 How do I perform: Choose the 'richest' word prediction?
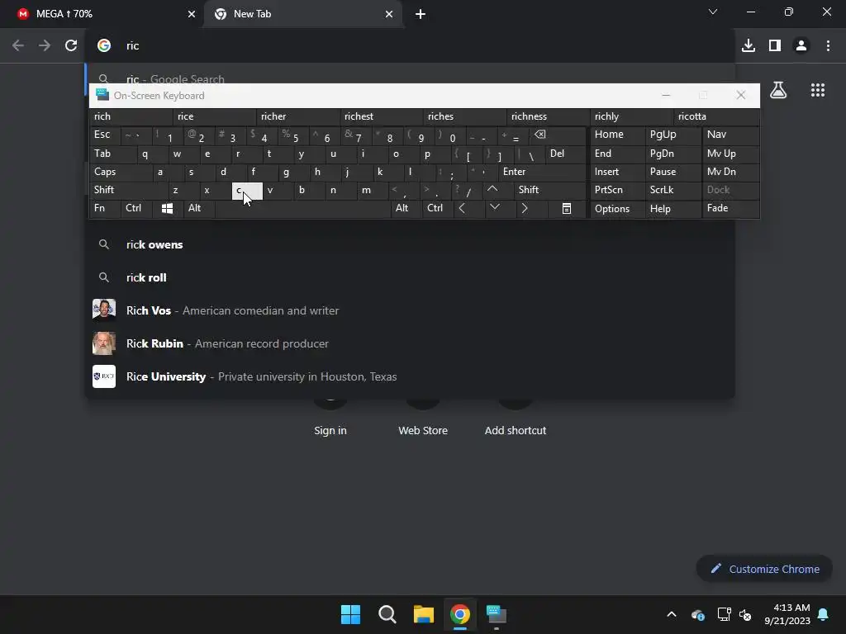[x=381, y=116]
